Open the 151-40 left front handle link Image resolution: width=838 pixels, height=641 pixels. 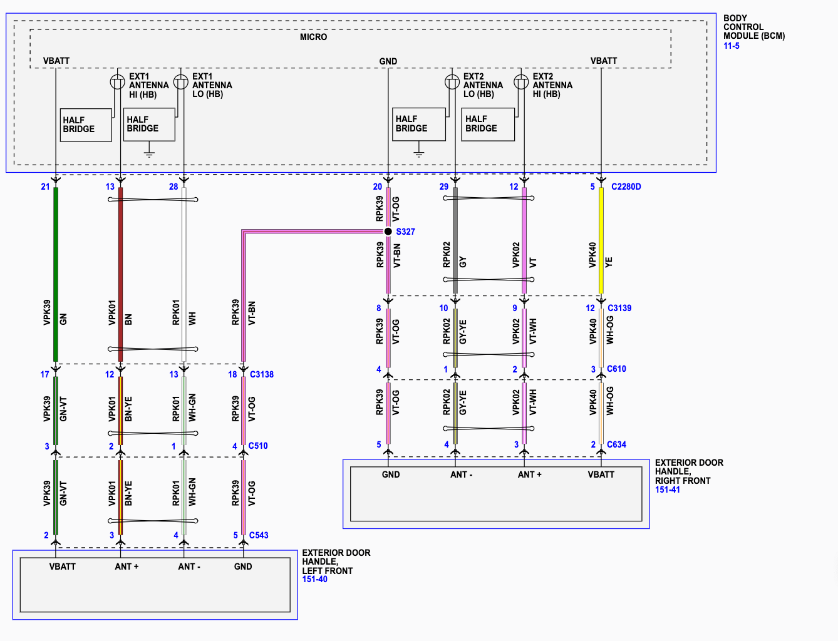pyautogui.click(x=314, y=580)
